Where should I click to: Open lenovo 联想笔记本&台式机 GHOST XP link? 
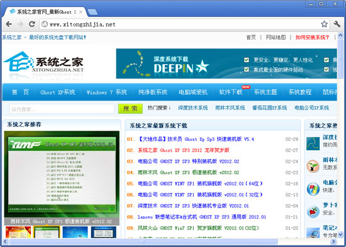pyautogui.click(x=202, y=217)
